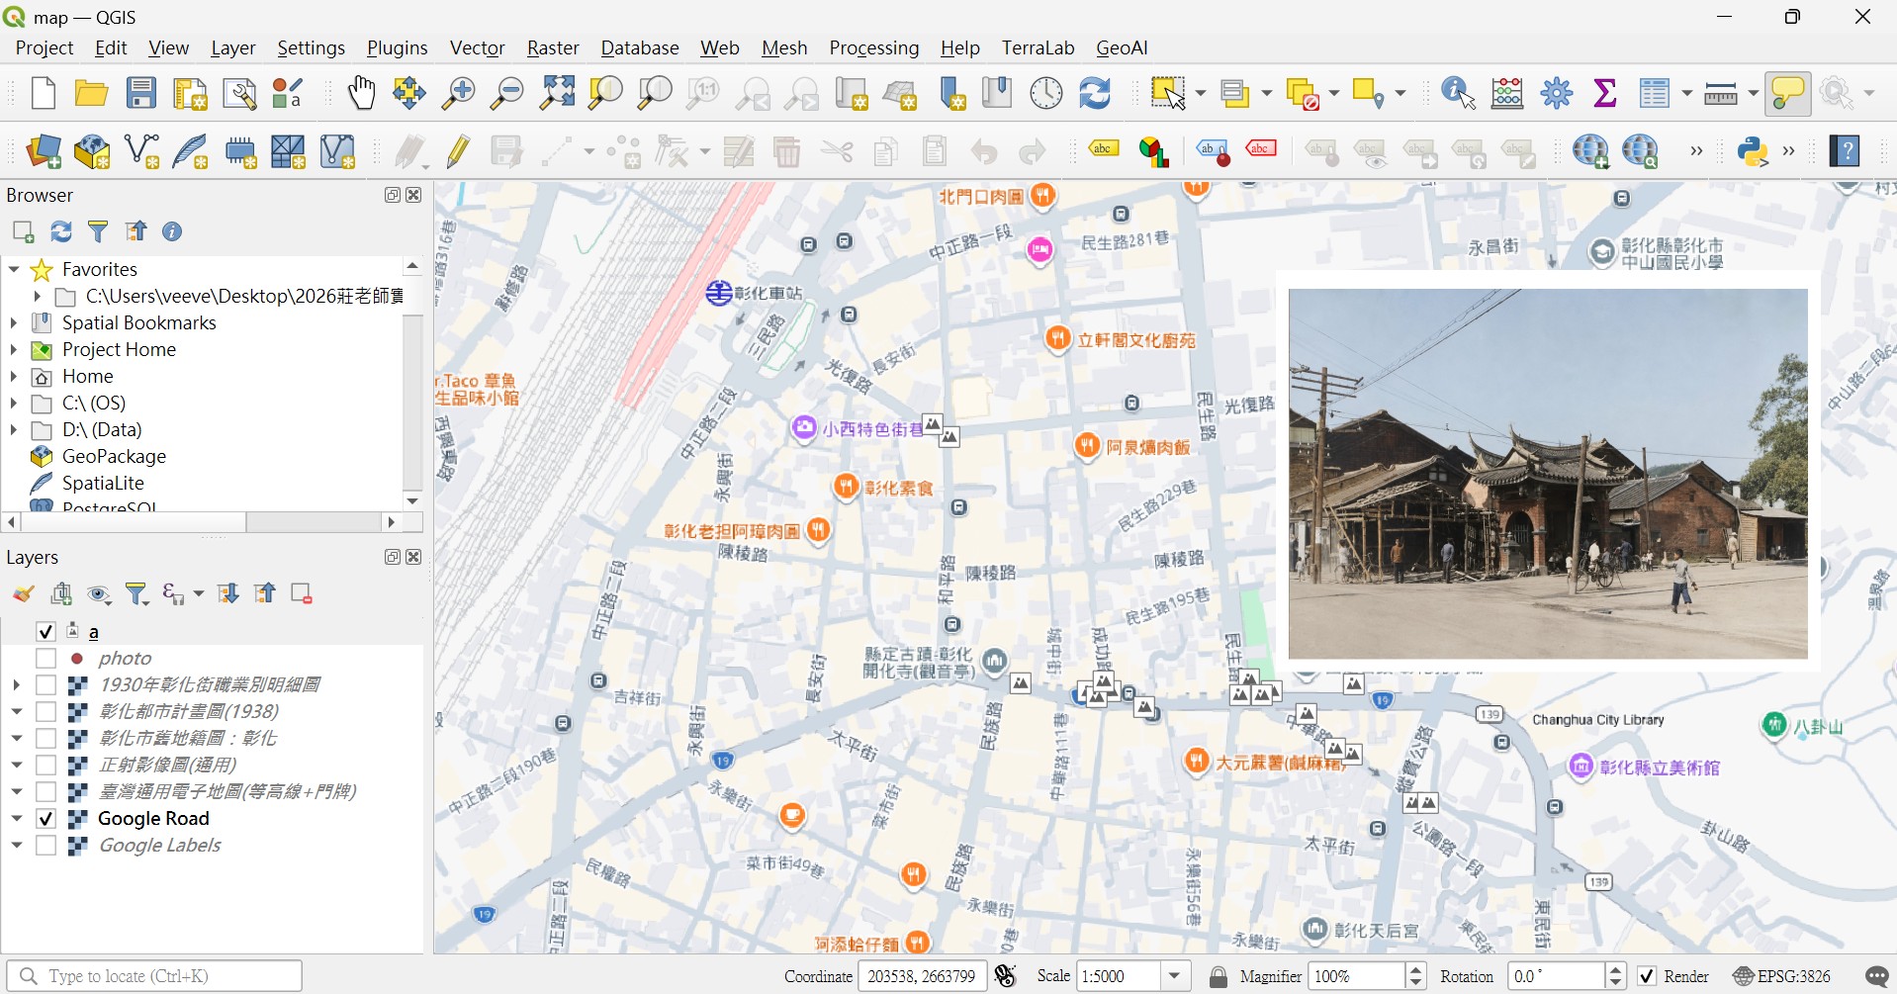Open the Data Source Manager

pyautogui.click(x=44, y=151)
